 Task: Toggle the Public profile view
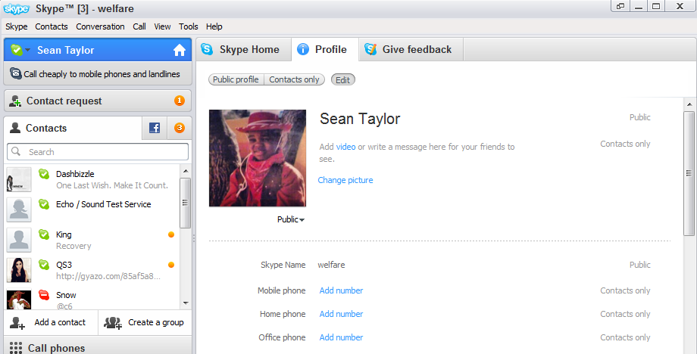point(236,79)
